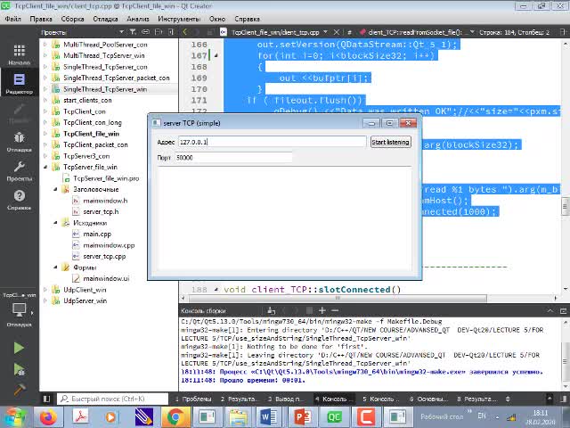Click the Порт field with 50000
Image resolution: width=570 pixels, height=428 pixels.
(233, 158)
